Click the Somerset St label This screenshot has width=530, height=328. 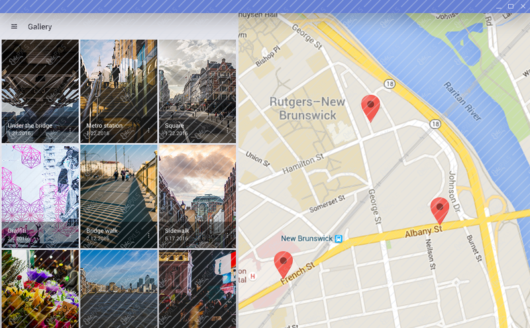pos(327,204)
